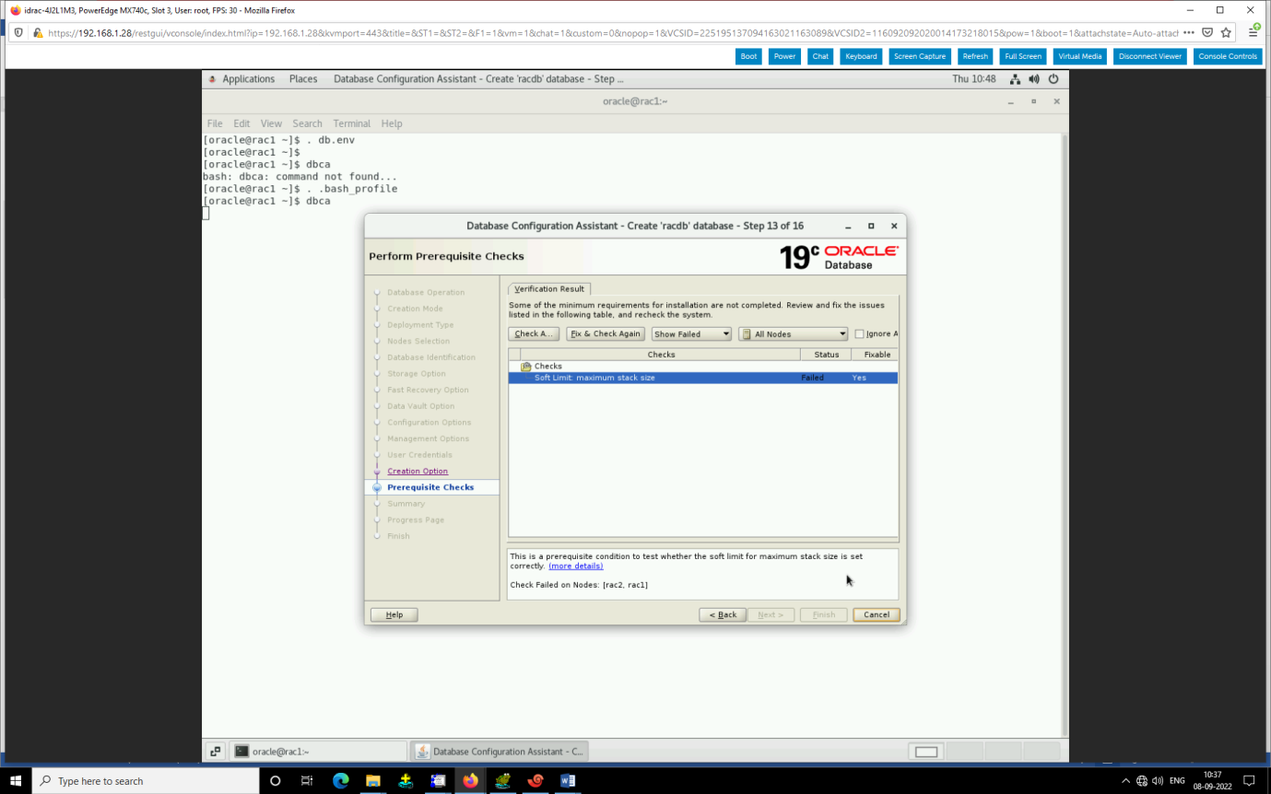Open Cortana circle icon on taskbar
Screen dimensions: 1271x794
point(275,780)
